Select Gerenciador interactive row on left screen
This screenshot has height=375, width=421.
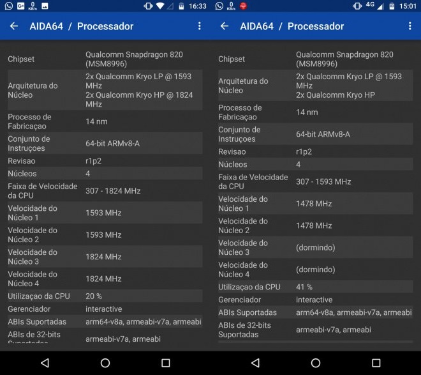(x=105, y=309)
